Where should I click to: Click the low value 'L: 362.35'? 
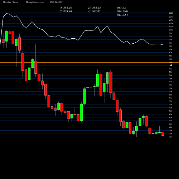tap(94, 11)
